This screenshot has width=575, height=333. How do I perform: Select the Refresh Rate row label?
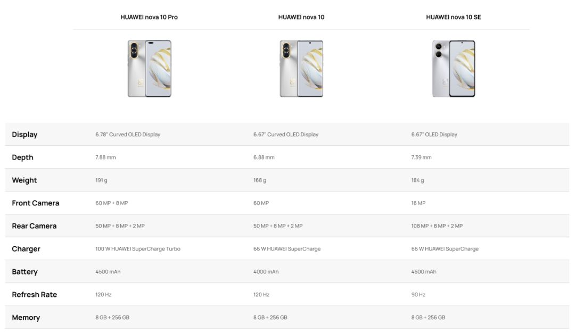35,295
